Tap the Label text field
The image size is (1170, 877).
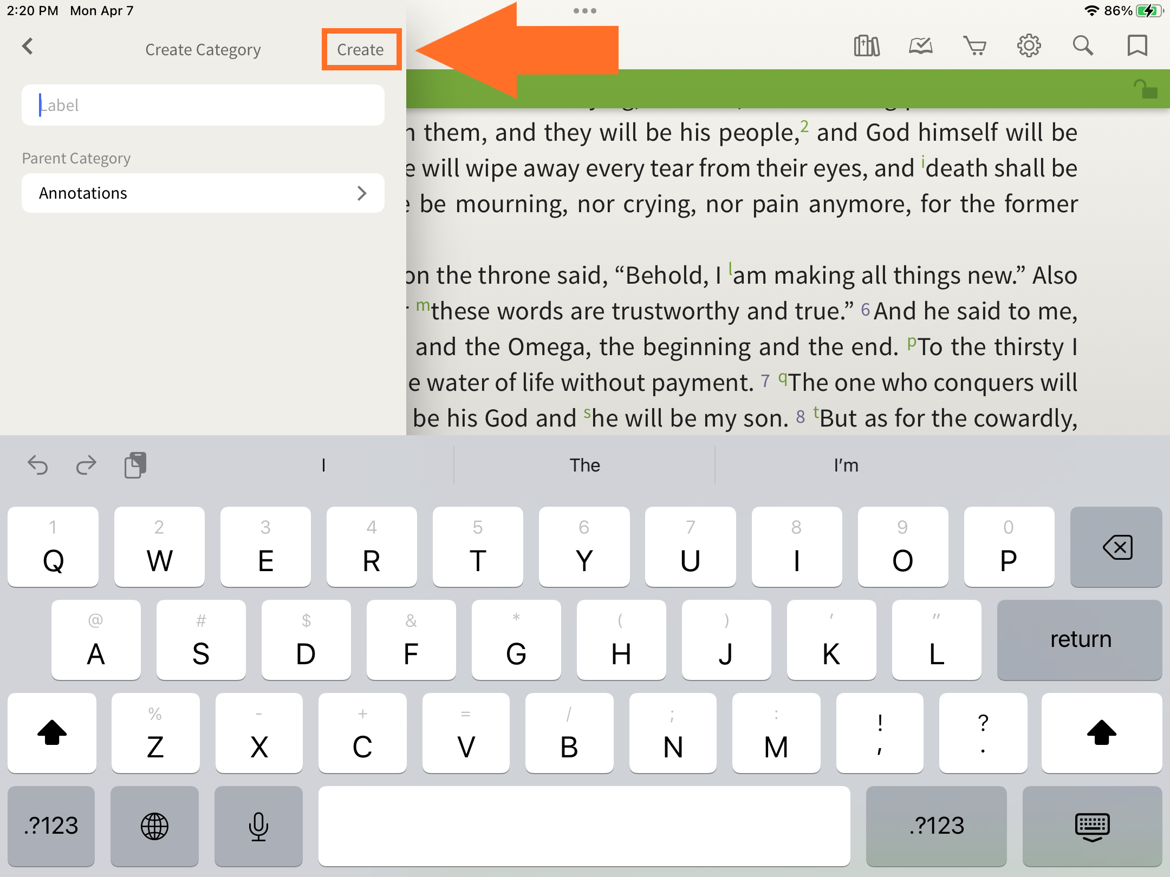[x=203, y=105]
